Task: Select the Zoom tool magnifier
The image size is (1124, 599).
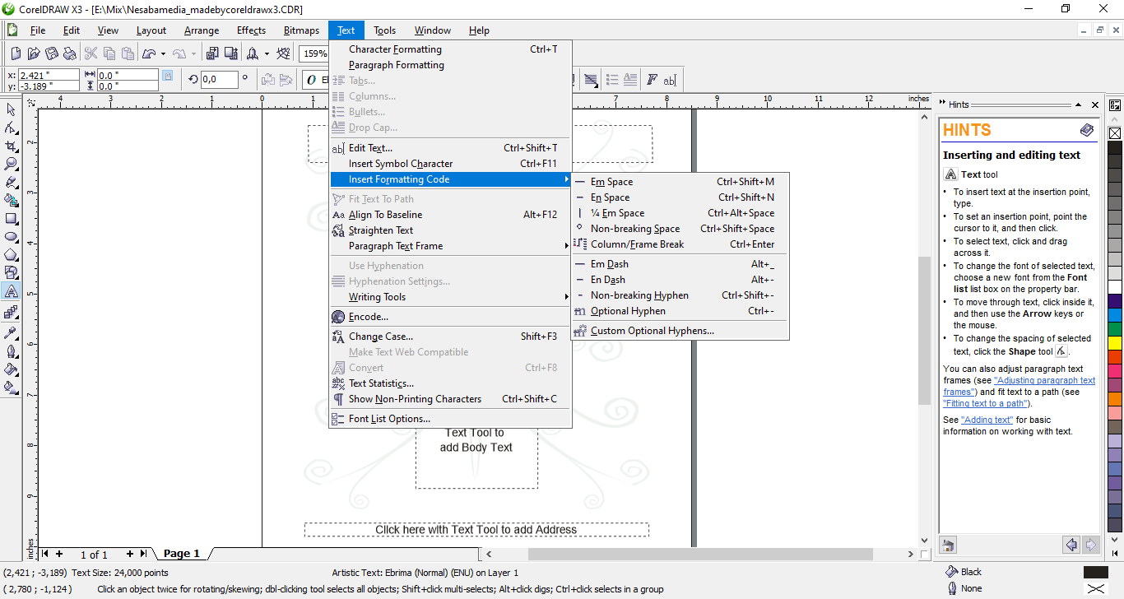Action: [11, 165]
